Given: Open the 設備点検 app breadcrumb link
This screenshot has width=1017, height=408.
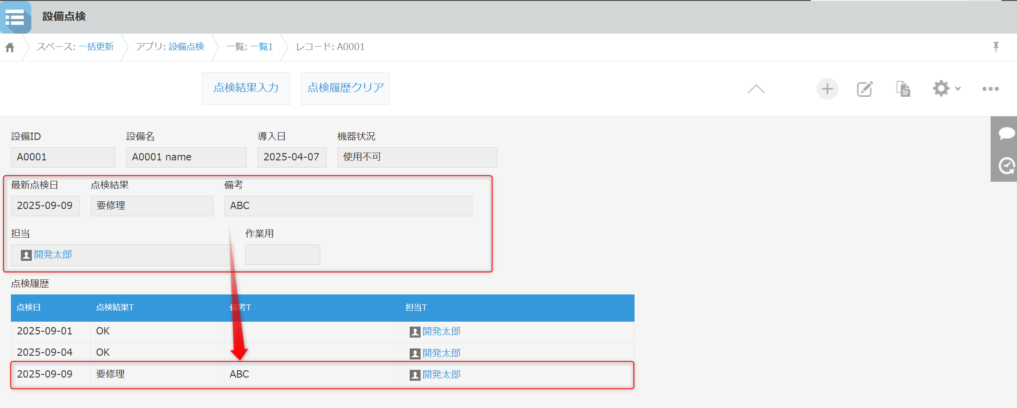Looking at the screenshot, I should coord(186,47).
